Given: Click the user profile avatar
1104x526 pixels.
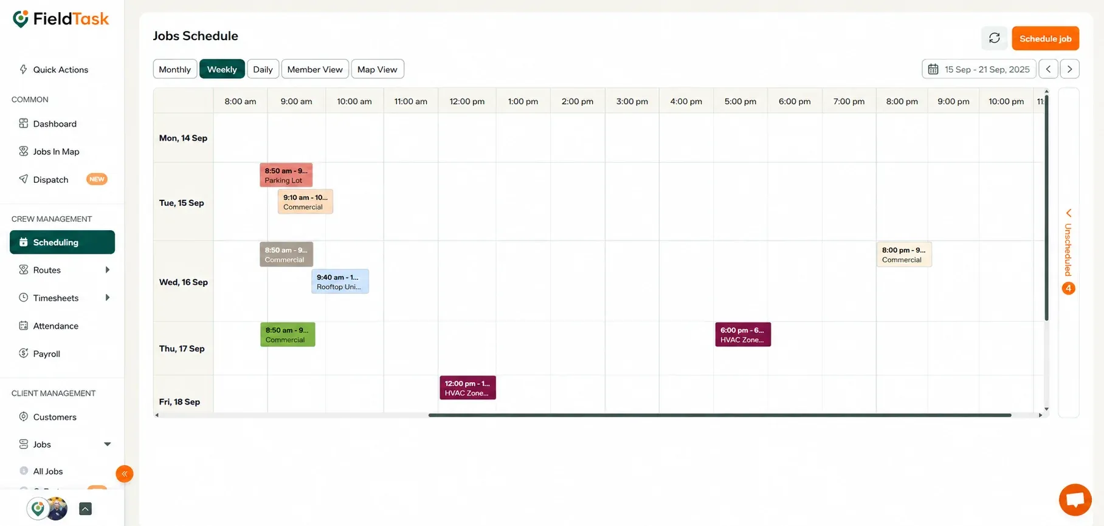Looking at the screenshot, I should [57, 508].
